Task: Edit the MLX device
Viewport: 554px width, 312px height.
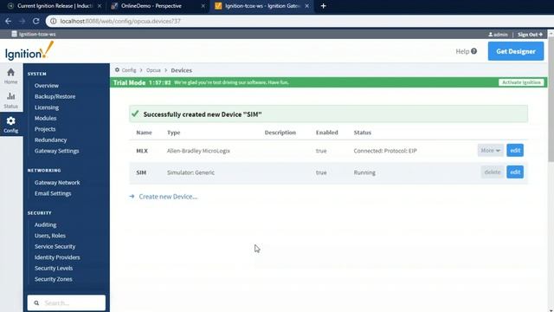Action: (x=515, y=150)
